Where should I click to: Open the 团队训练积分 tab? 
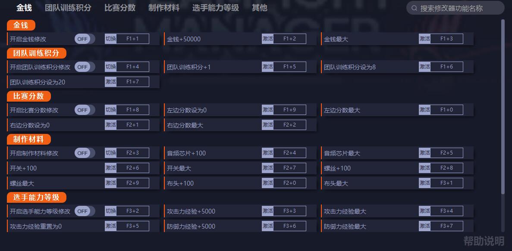click(68, 8)
